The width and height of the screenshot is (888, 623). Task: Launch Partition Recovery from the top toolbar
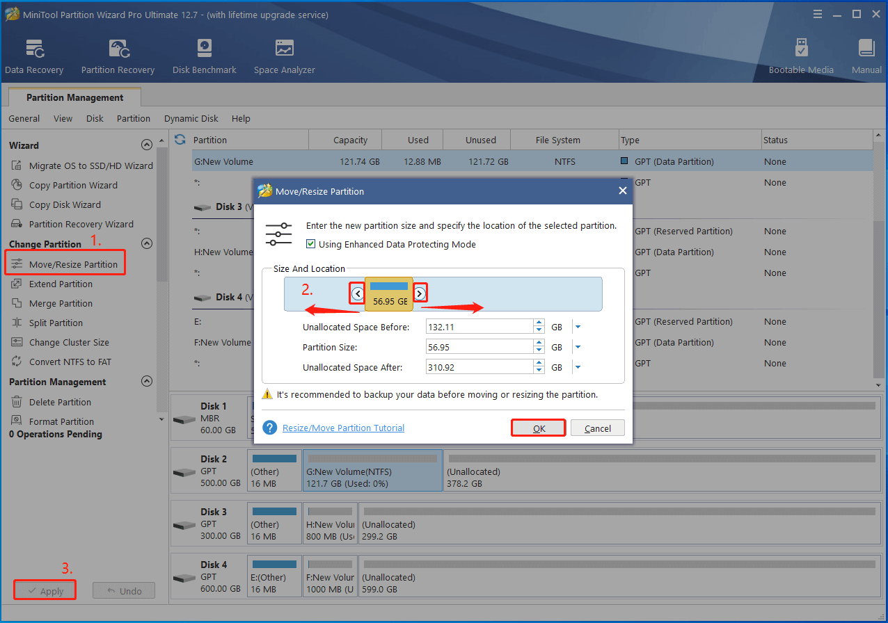117,56
